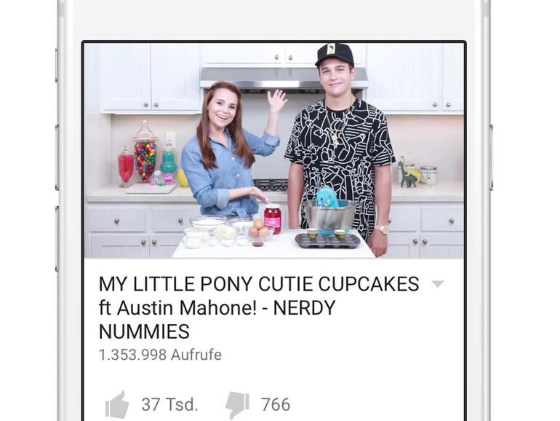Viewport: 560px width, 421px height.
Task: Click the 37 Tsd. like count
Action: coord(169,404)
